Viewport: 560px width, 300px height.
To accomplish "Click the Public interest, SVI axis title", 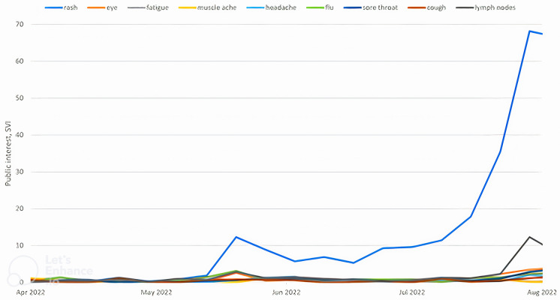I will (8, 154).
